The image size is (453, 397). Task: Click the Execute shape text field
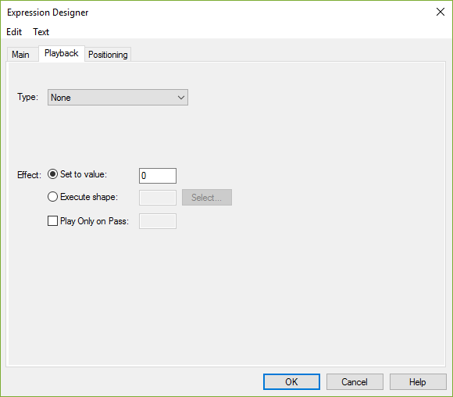coord(158,198)
